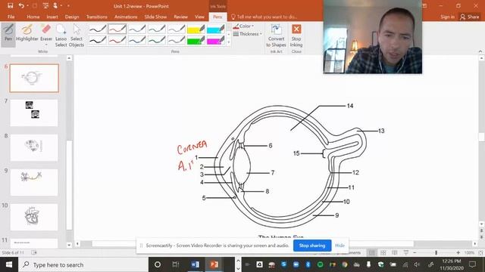Open the File menu
This screenshot has width=485, height=272.
[x=11, y=17]
